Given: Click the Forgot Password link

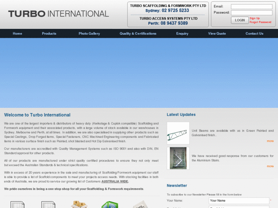Looking at the screenshot, I should click(x=260, y=22).
